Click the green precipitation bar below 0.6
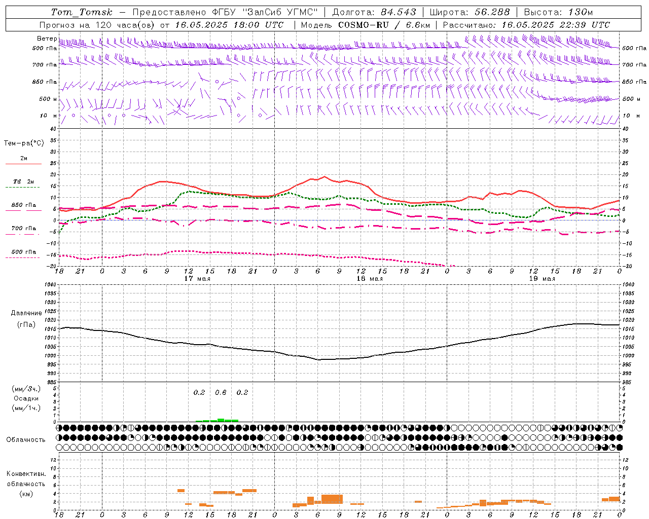 pyautogui.click(x=221, y=420)
